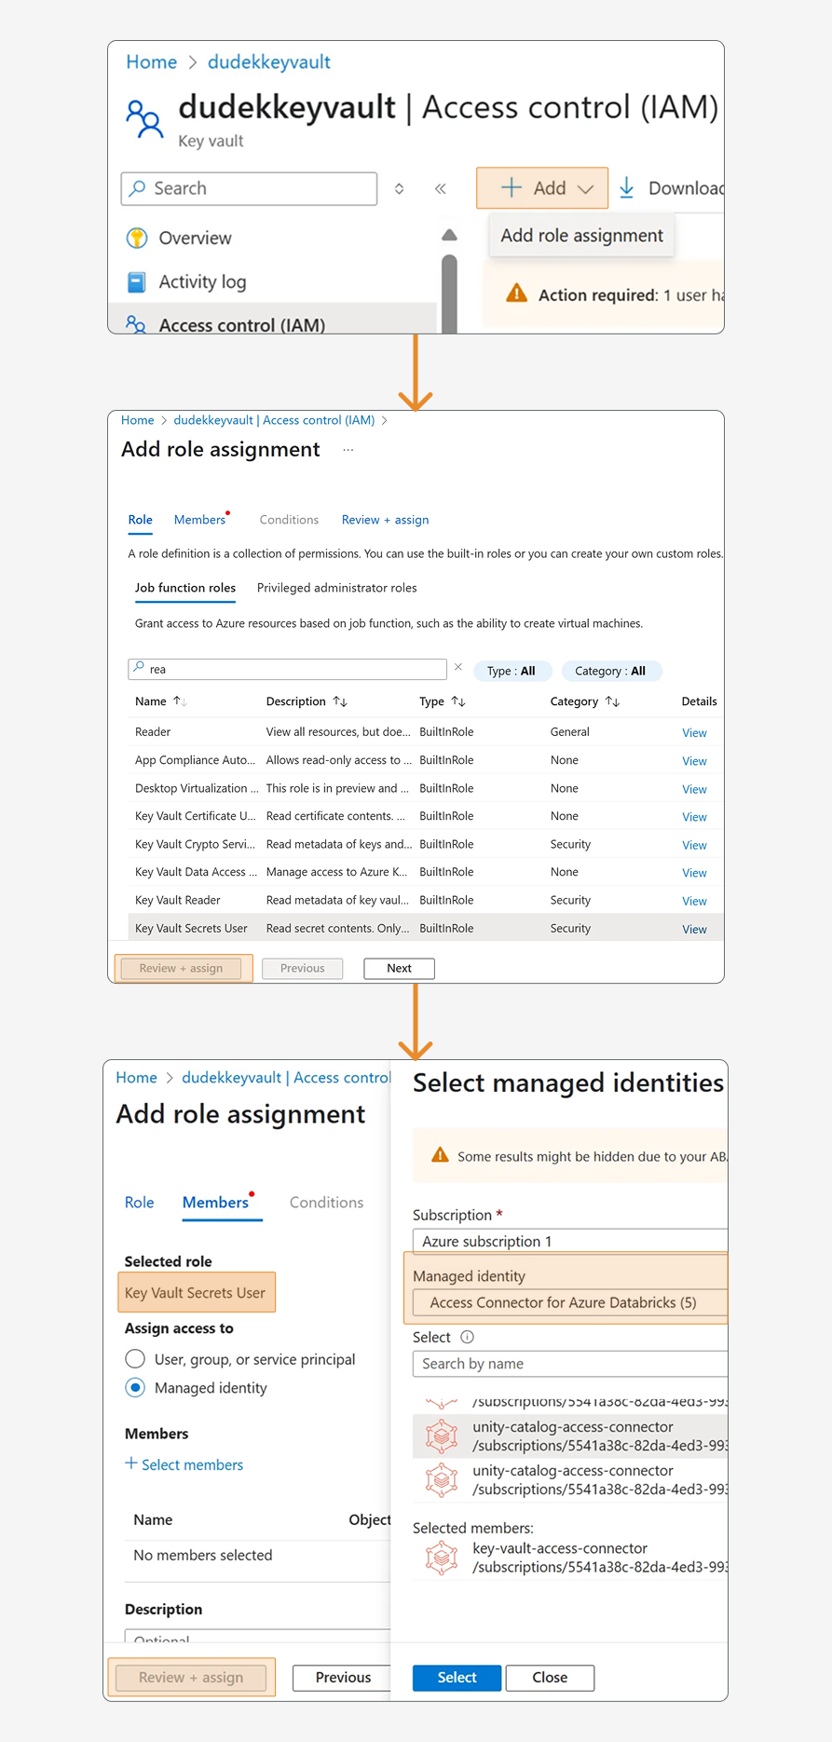Sort roles by Type column arrows
The height and width of the screenshot is (1742, 832).
pyautogui.click(x=458, y=701)
